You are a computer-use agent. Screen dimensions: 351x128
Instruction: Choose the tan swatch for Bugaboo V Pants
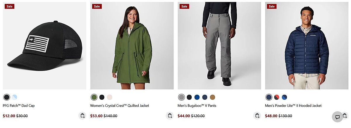(x=212, y=97)
